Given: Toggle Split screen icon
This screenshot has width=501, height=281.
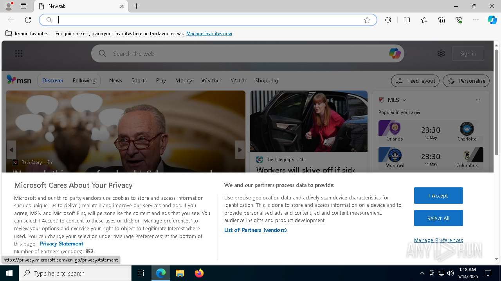Looking at the screenshot, I should point(407,20).
